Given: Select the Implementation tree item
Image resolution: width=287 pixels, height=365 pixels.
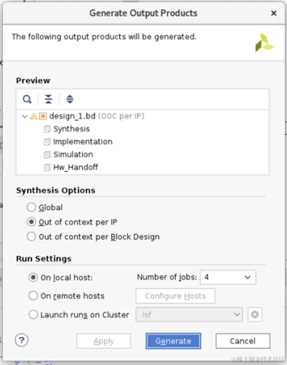Looking at the screenshot, I should pos(83,142).
